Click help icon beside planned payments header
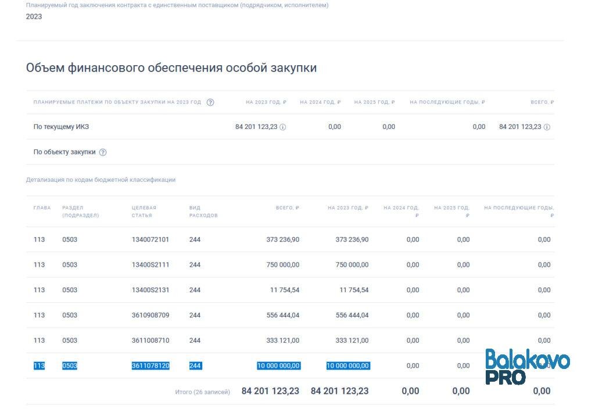Screen dimensions: 595x416 point(210,102)
